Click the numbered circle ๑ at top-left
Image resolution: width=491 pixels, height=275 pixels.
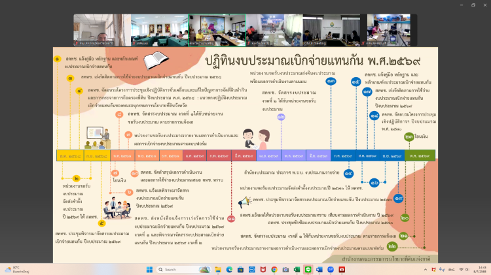58,58
